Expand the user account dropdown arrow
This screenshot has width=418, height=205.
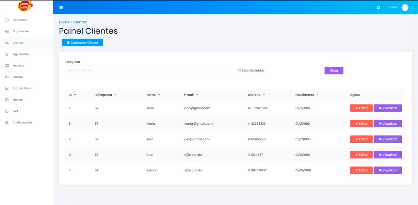[412, 7]
